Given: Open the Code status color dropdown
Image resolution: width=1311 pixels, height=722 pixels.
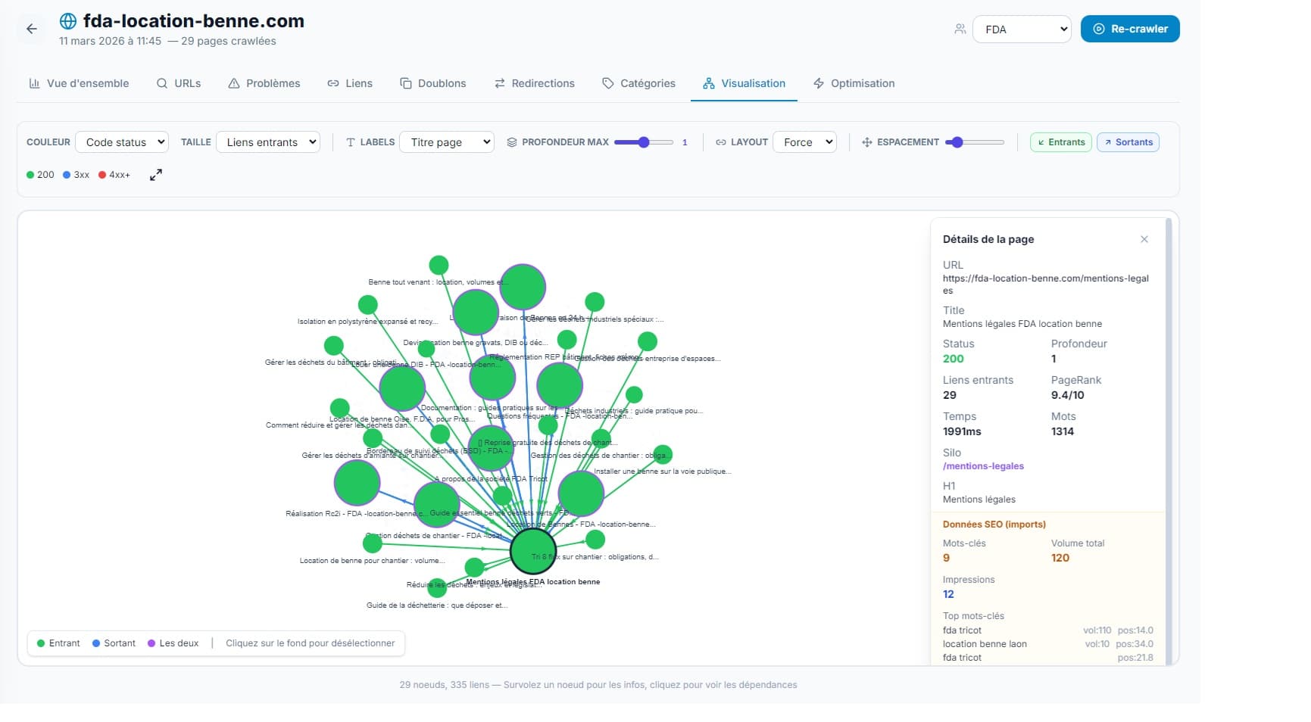Looking at the screenshot, I should tap(122, 142).
